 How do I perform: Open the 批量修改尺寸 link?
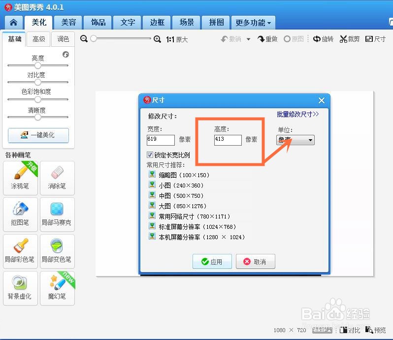pos(297,114)
